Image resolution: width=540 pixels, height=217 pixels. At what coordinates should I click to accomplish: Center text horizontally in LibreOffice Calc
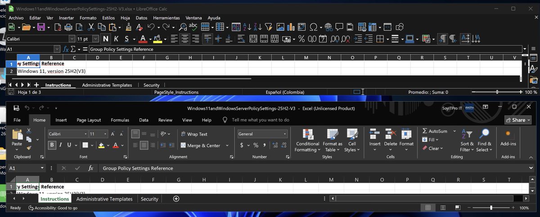tap(185, 39)
